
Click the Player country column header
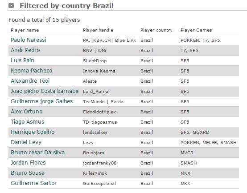[x=156, y=30]
